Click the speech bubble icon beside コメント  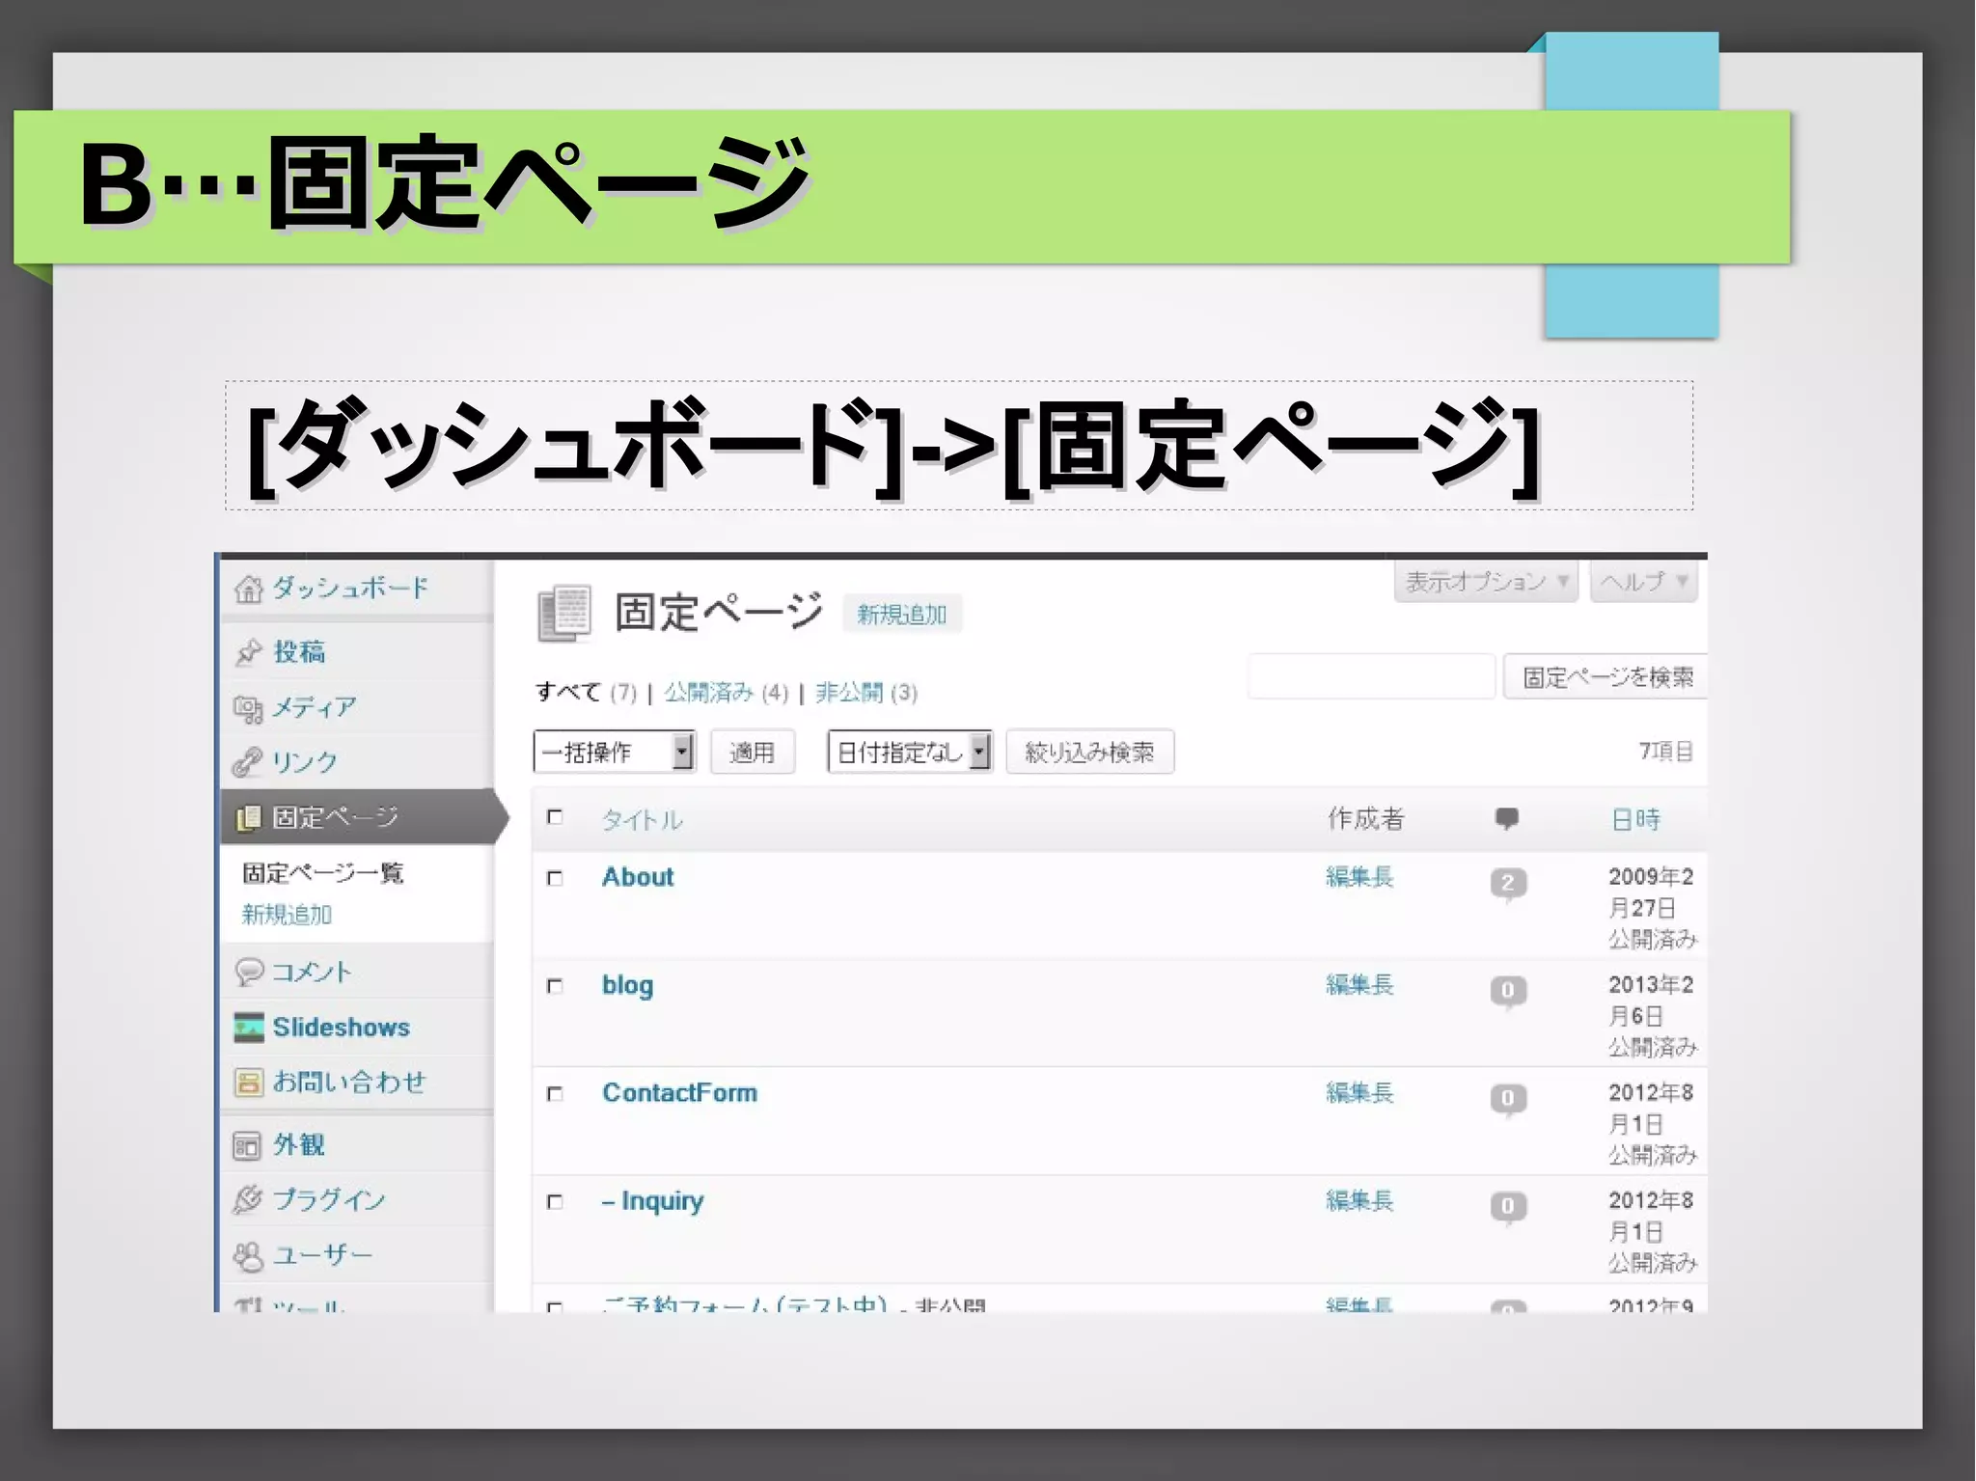click(248, 971)
